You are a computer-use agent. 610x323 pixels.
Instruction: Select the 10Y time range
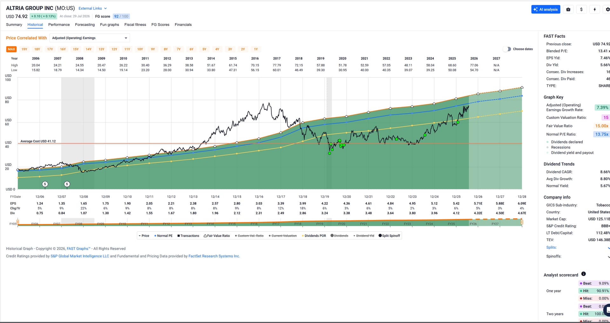click(140, 49)
